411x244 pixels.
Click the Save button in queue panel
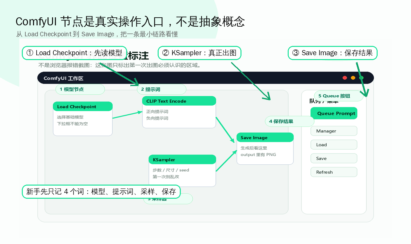point(334,159)
